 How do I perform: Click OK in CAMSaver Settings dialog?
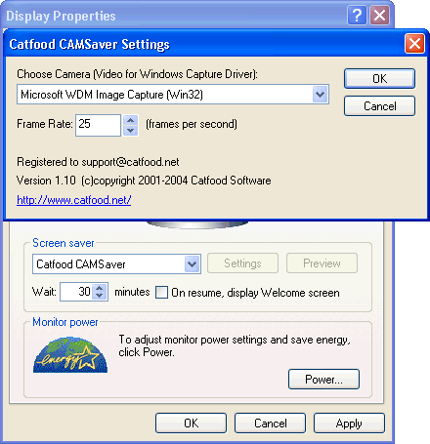[x=379, y=78]
